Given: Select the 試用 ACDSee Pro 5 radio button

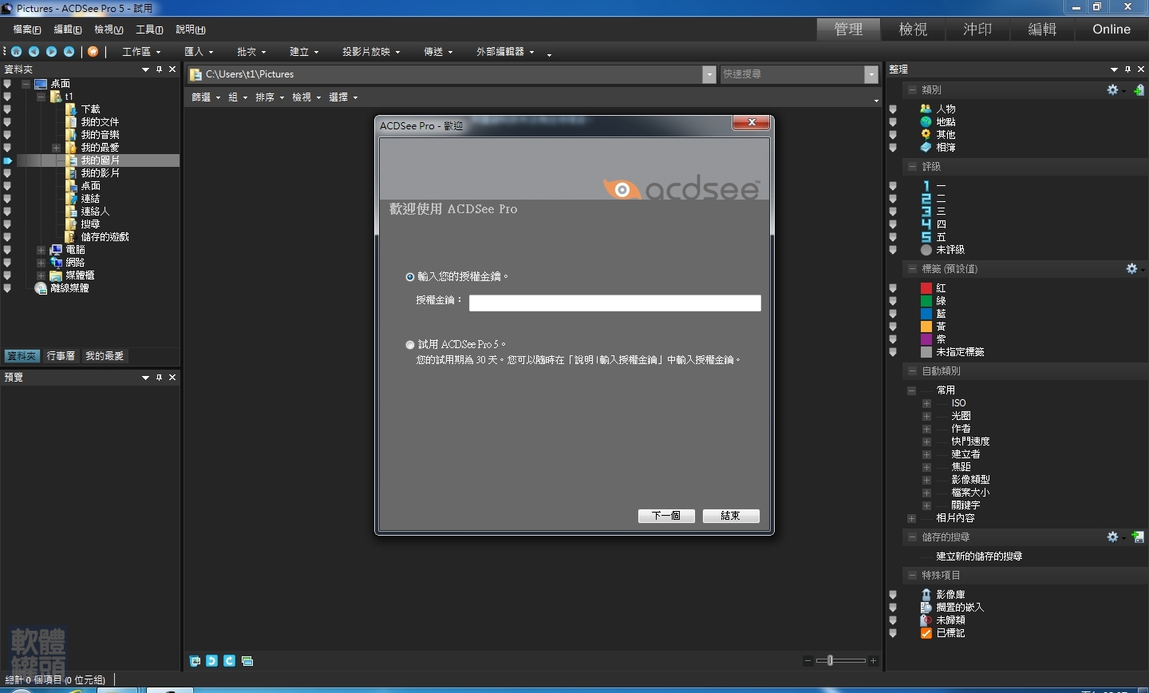Looking at the screenshot, I should [x=410, y=345].
